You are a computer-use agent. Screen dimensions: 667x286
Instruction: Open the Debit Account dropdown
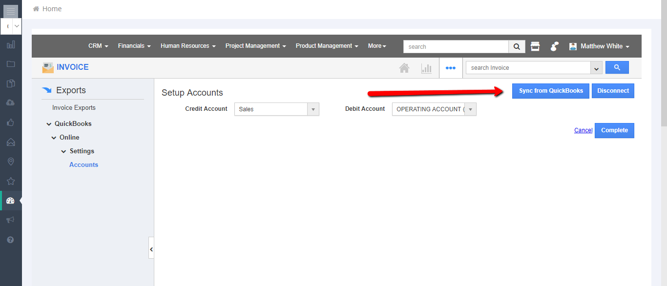[x=434, y=109]
